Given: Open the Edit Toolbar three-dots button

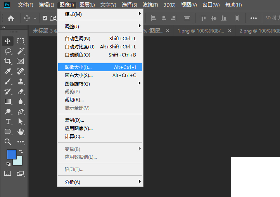Looking at the screenshot, I should (x=21, y=142).
